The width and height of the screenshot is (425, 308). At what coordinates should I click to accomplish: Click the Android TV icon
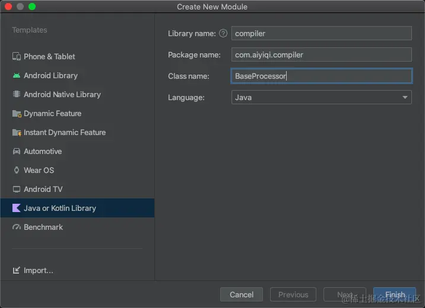tap(17, 190)
